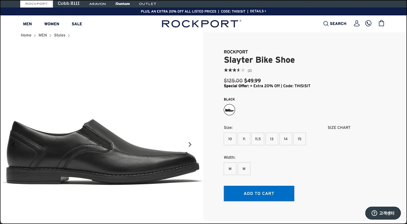Image resolution: width=407 pixels, height=224 pixels.
Task: Open the SALE menu
Action: (77, 24)
